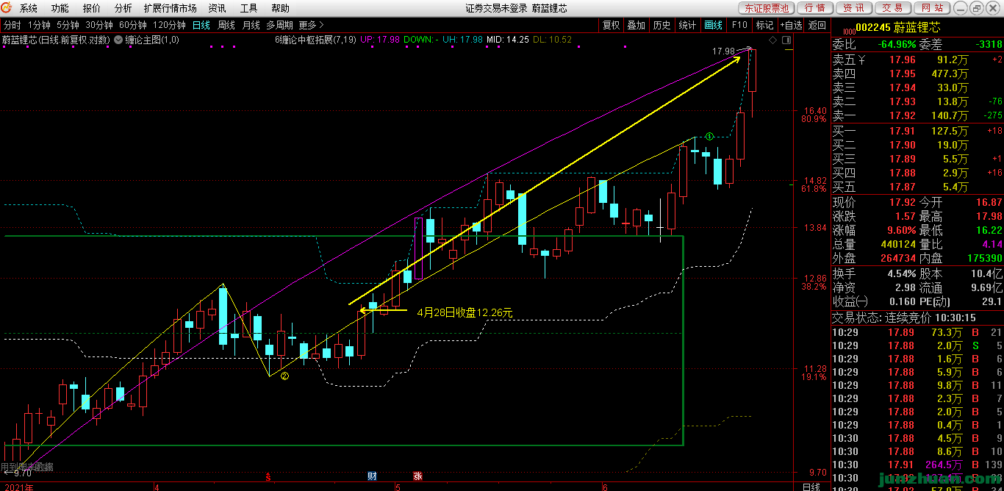Screen dimensions: 1004x491
Task: Click the 东证股票池 button
Action: click(765, 8)
